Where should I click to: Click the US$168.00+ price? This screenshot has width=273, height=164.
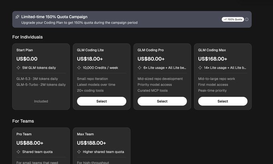pyautogui.click(x=213, y=59)
